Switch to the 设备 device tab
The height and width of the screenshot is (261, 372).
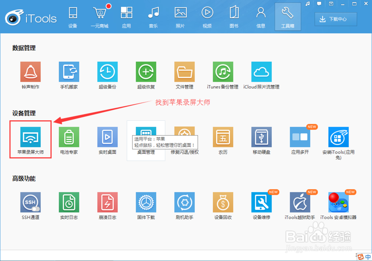[73, 17]
